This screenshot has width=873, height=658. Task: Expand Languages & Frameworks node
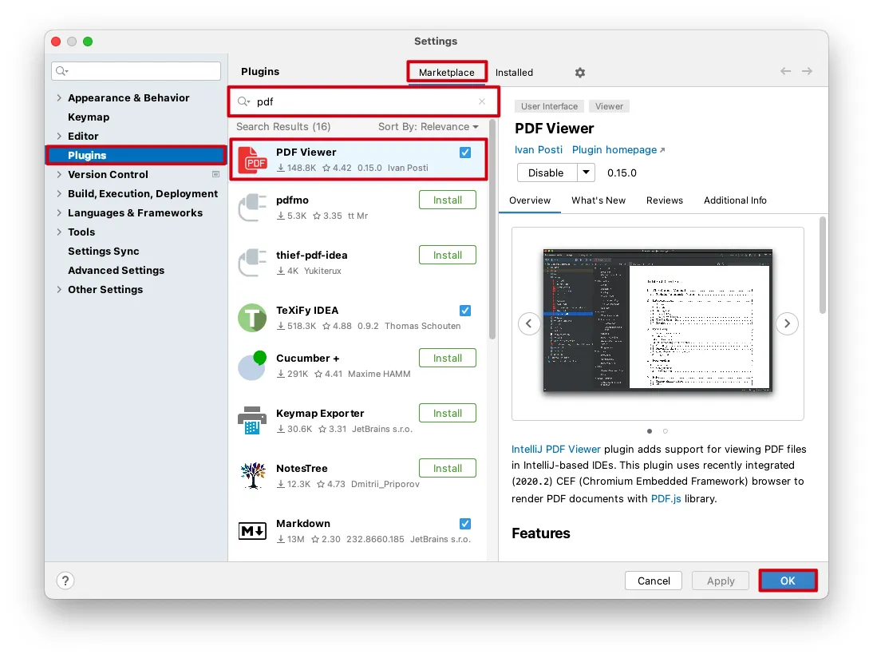pos(59,213)
